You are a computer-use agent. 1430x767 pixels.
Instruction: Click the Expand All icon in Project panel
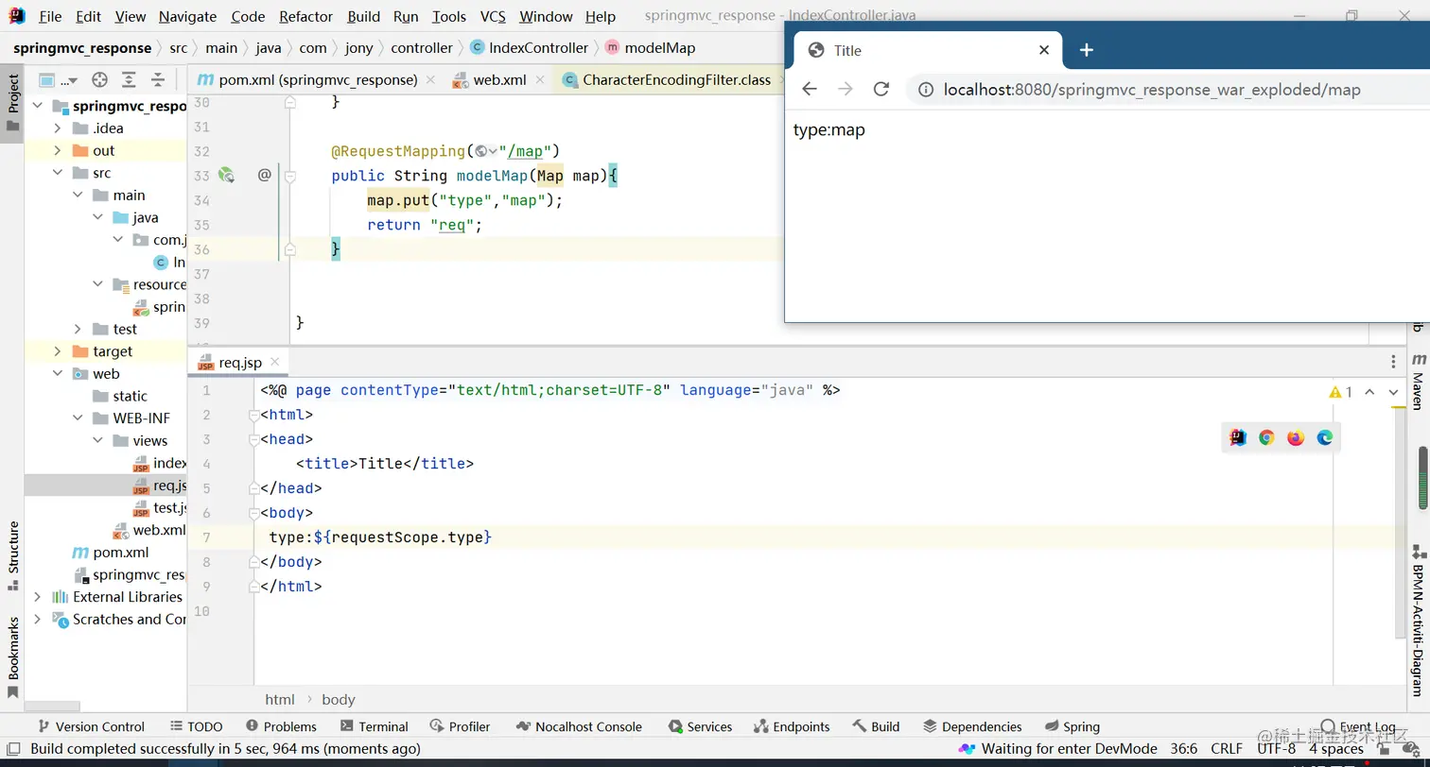(129, 80)
